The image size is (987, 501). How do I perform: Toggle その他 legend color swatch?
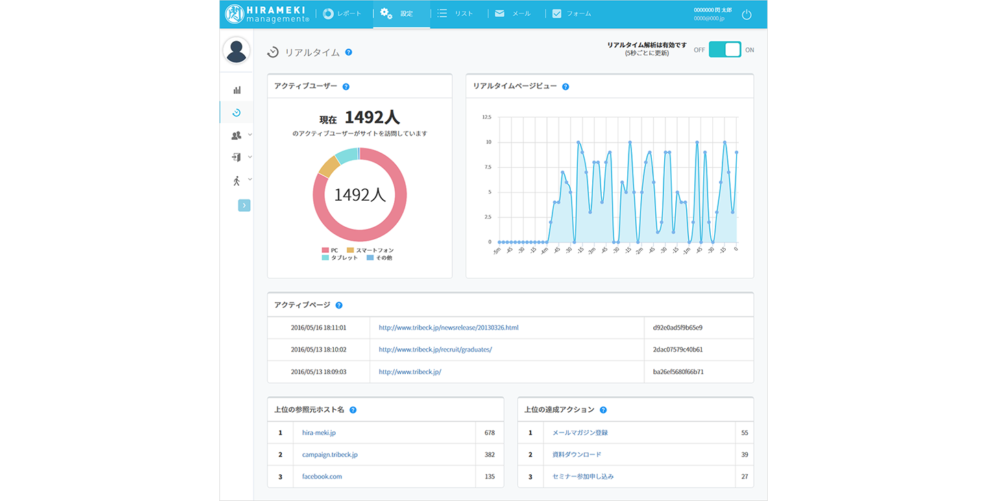[x=370, y=258]
